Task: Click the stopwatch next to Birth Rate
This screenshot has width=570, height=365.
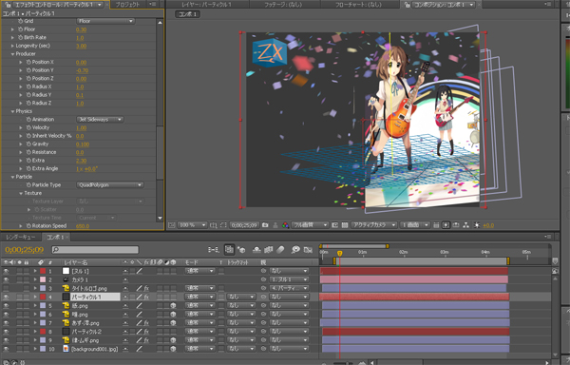Action: tap(20, 37)
